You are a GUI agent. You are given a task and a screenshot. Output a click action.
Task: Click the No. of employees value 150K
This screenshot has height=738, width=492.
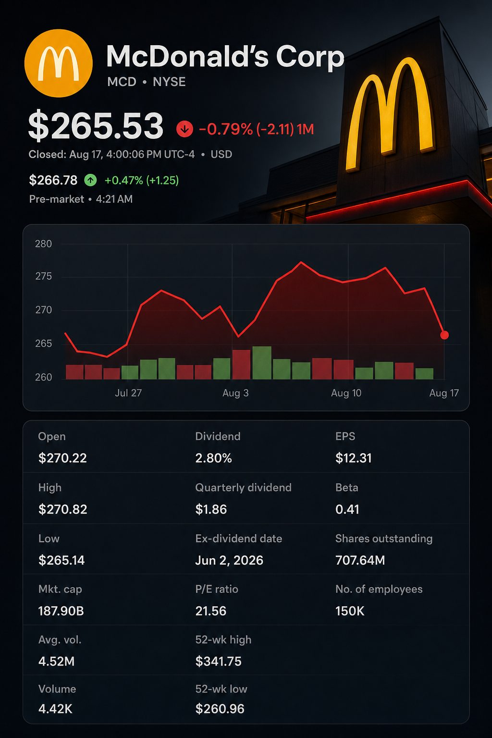[x=350, y=611]
